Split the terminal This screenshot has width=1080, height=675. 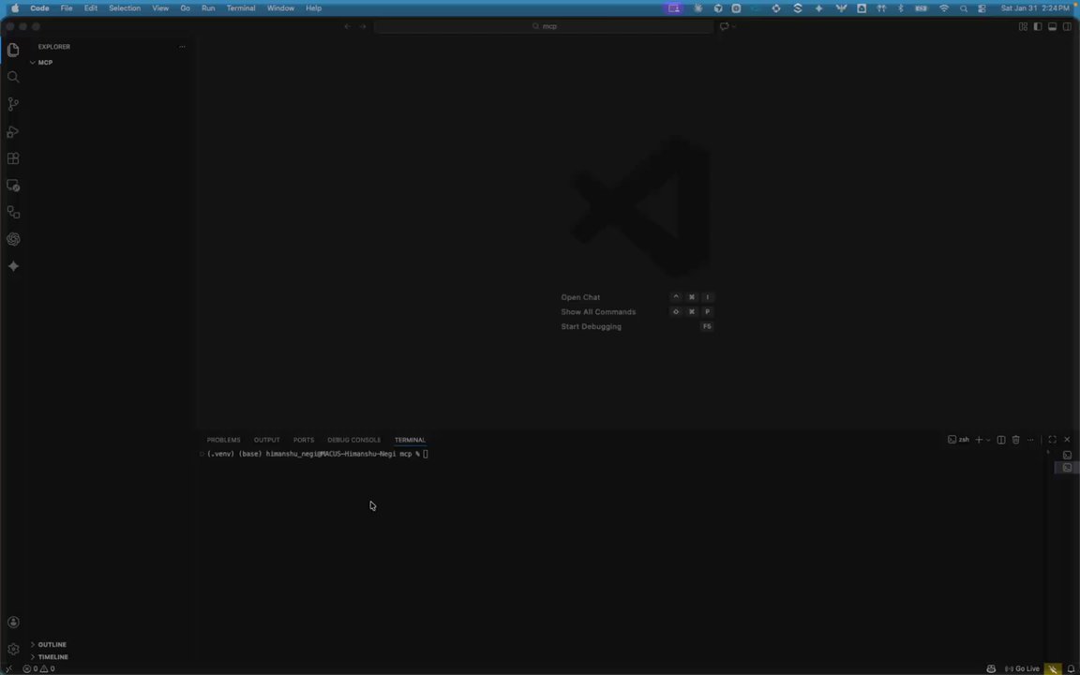pos(1001,440)
